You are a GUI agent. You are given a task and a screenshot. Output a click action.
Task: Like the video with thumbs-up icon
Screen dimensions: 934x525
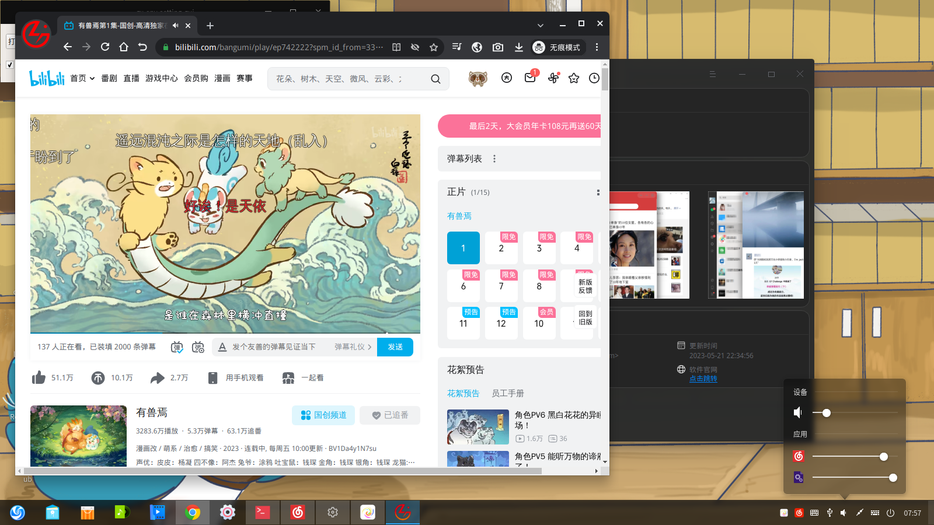coord(39,377)
